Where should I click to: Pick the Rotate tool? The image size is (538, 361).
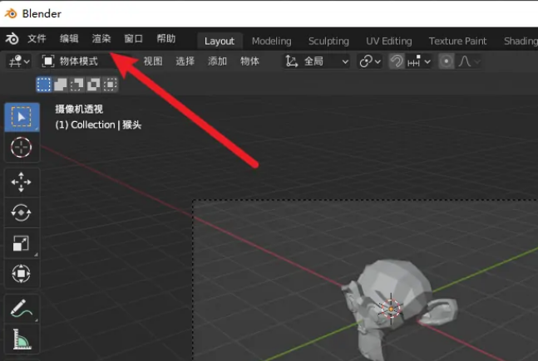tap(21, 212)
